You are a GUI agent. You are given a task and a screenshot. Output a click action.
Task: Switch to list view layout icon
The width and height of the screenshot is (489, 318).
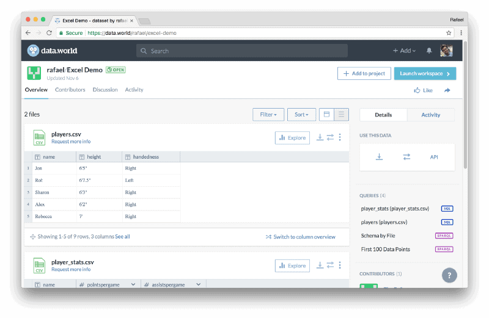click(342, 115)
